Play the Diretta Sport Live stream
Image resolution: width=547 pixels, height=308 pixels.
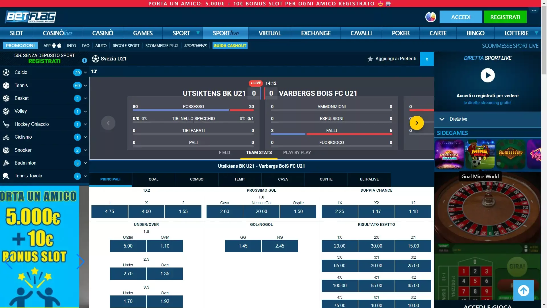click(x=487, y=75)
